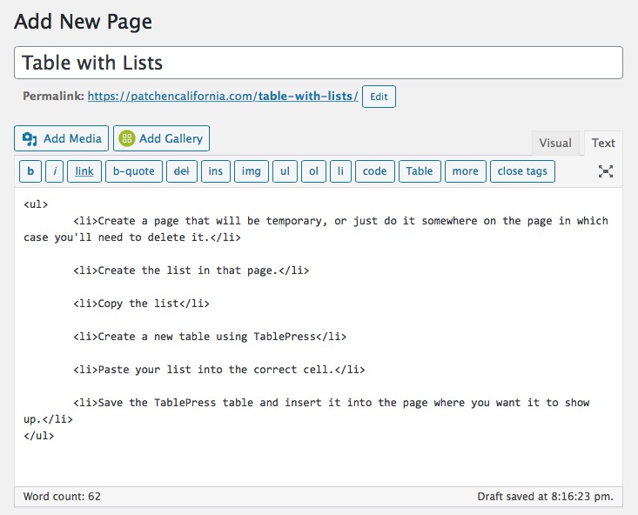Screen dimensions: 638x515
Task: Insert an image with img button
Action: 252,171
